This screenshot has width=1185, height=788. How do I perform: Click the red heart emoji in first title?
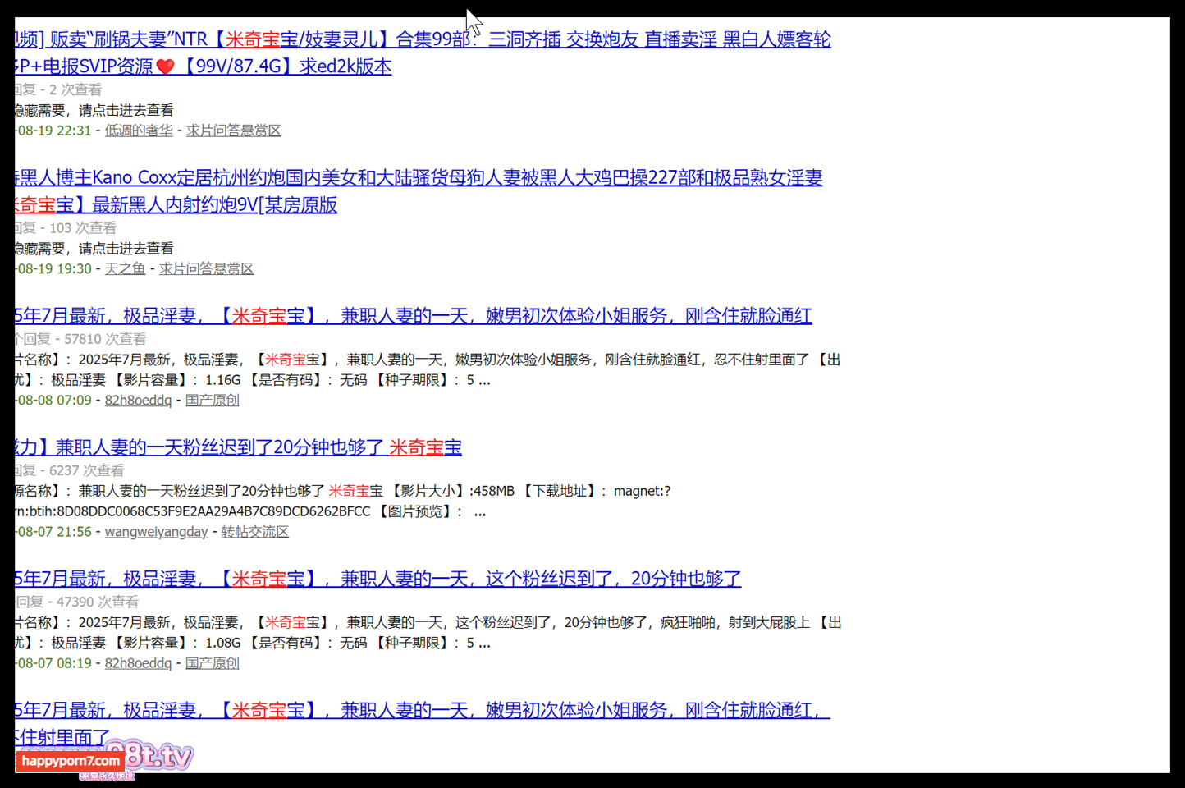[166, 66]
